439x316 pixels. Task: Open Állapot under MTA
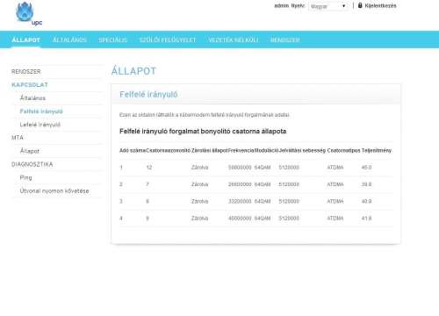click(29, 151)
